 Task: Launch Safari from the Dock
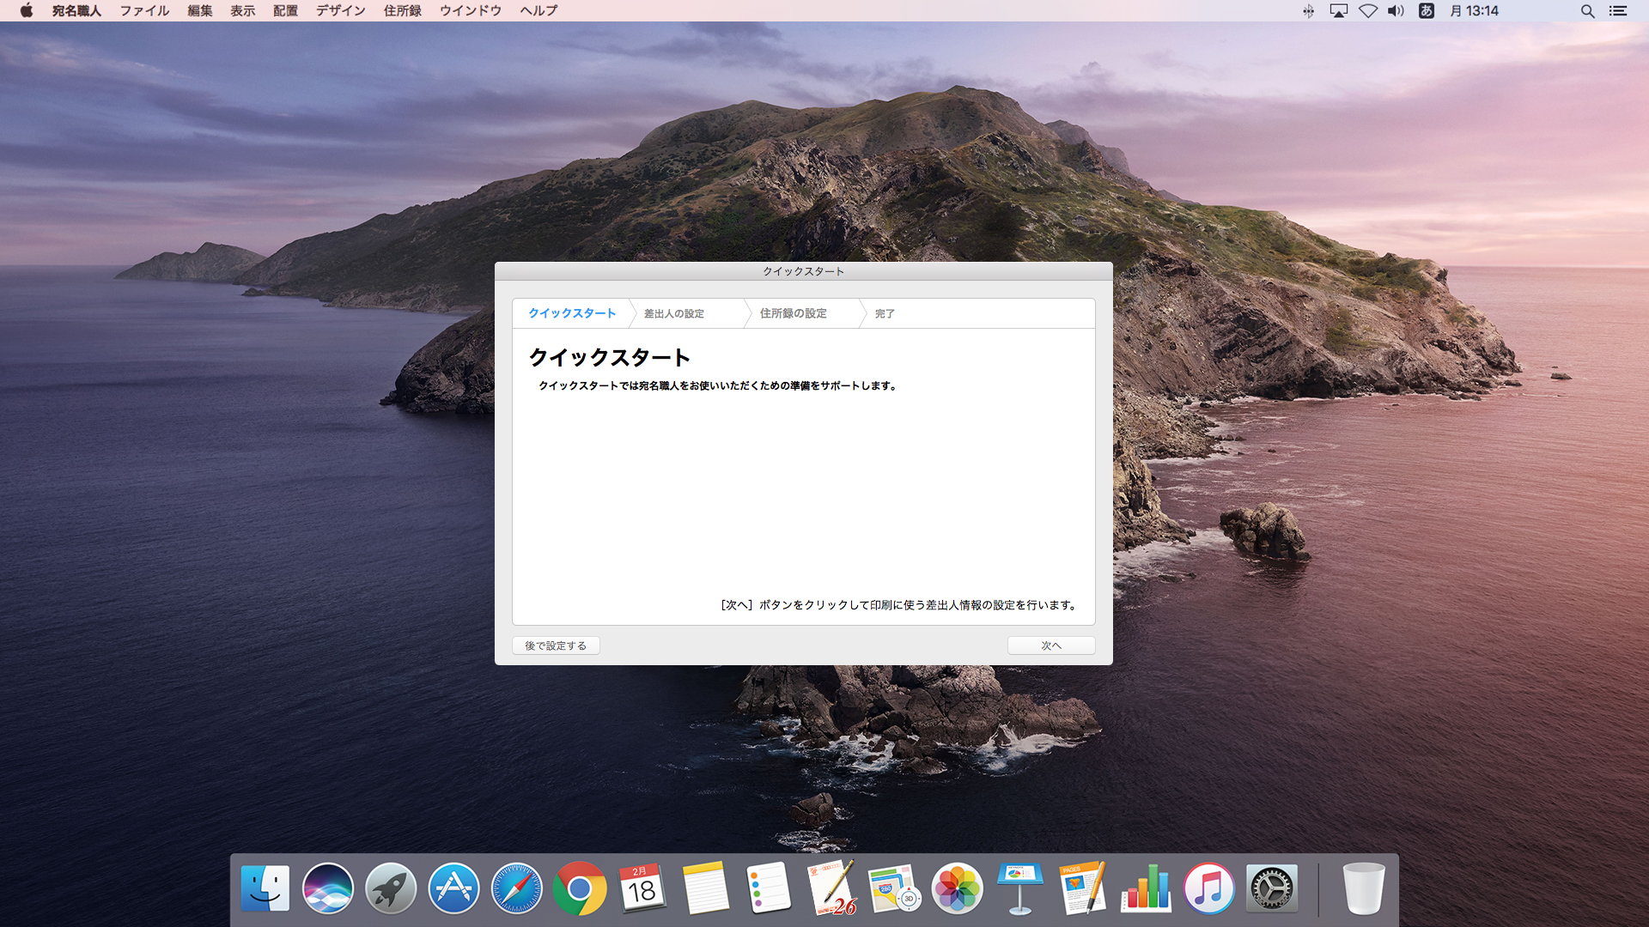coord(516,888)
